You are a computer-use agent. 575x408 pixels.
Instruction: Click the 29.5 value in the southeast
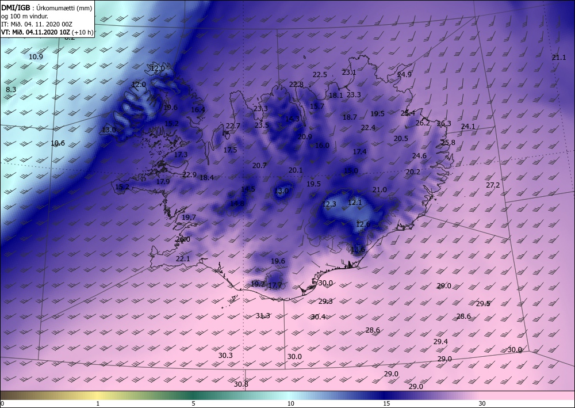pos(483,304)
